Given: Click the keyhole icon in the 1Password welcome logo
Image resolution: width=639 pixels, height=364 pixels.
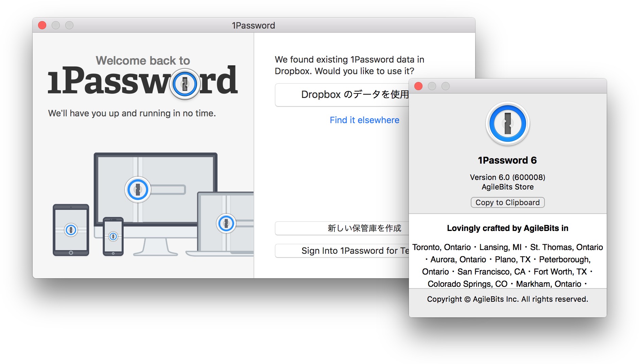Looking at the screenshot, I should click(185, 84).
